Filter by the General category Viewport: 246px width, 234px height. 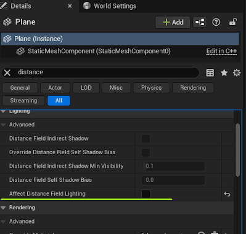(20, 88)
